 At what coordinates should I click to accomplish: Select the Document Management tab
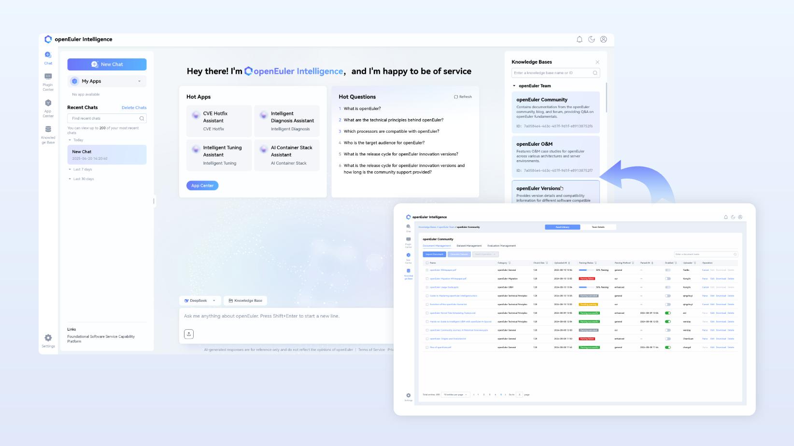click(x=437, y=246)
